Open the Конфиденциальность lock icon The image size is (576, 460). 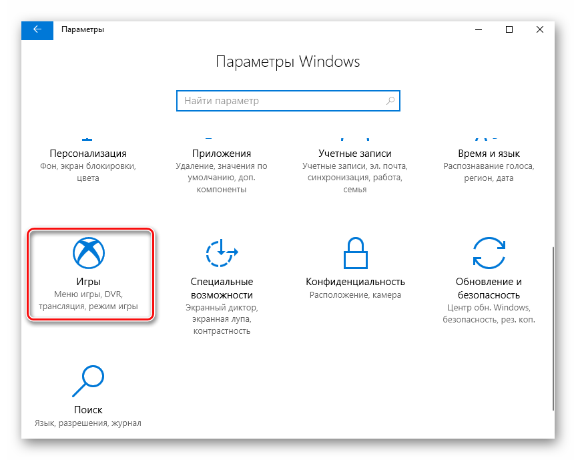(355, 253)
